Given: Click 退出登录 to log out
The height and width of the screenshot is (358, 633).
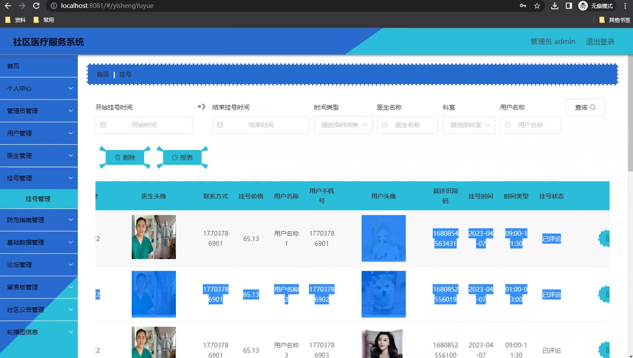Looking at the screenshot, I should coord(600,42).
